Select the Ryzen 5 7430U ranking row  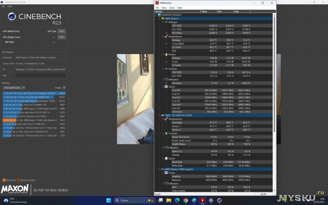[34, 120]
